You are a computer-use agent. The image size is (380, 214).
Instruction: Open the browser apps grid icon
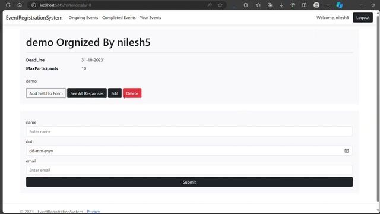[305, 5]
